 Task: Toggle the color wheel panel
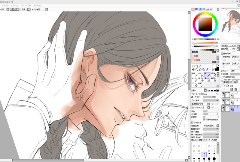click(x=193, y=9)
